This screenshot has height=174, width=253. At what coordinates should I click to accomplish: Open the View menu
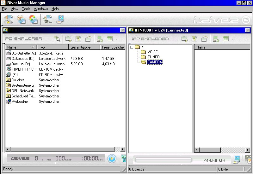click(14, 9)
